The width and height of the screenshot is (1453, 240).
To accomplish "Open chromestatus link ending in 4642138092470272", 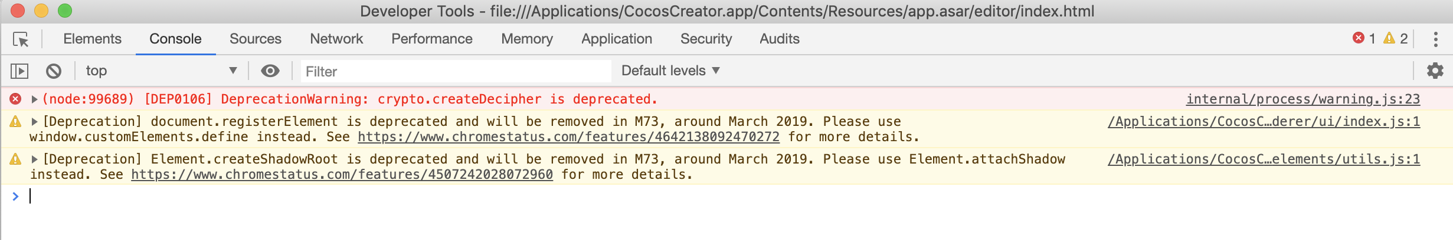I will [568, 137].
